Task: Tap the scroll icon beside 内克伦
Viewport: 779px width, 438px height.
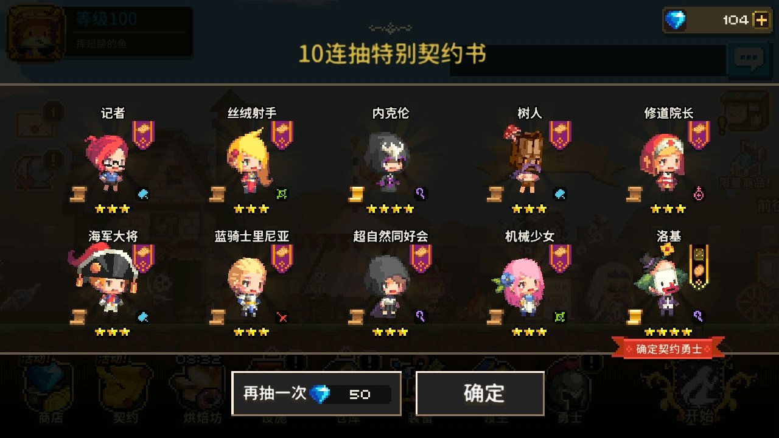Action: (356, 194)
